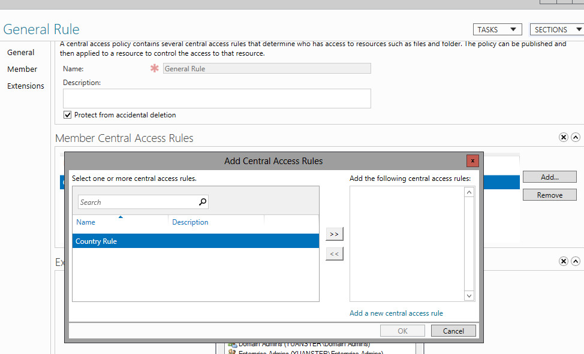Close the Member Central Access Rules section
The height and width of the screenshot is (354, 584).
click(564, 137)
